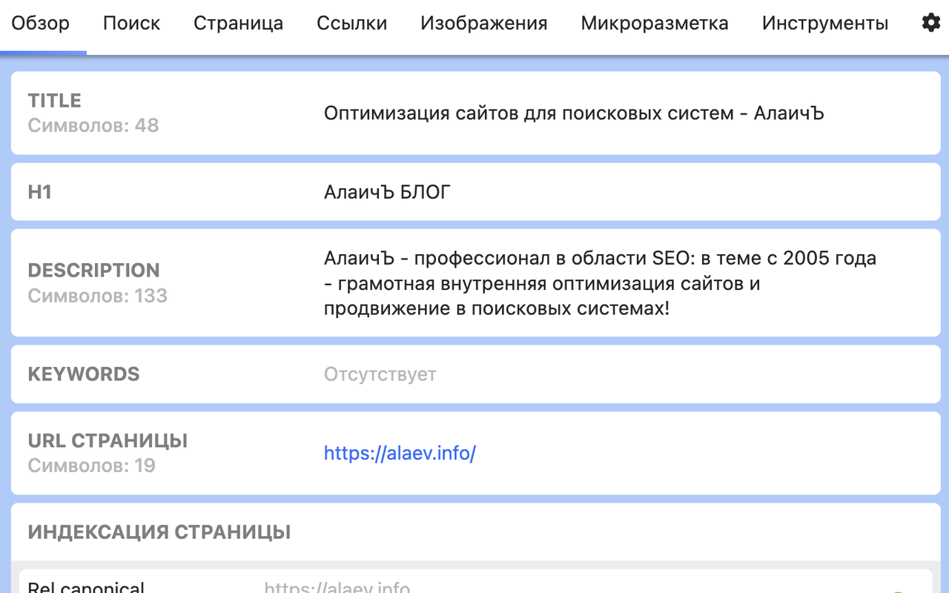Click the description text starting 'АлаичЪ - профессионал'
This screenshot has height=593, width=949.
(600, 283)
